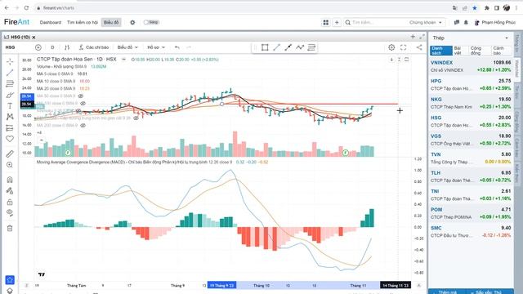Lock all drawing tools padlock icon
The height and width of the screenshot is (294, 523).
click(10, 202)
